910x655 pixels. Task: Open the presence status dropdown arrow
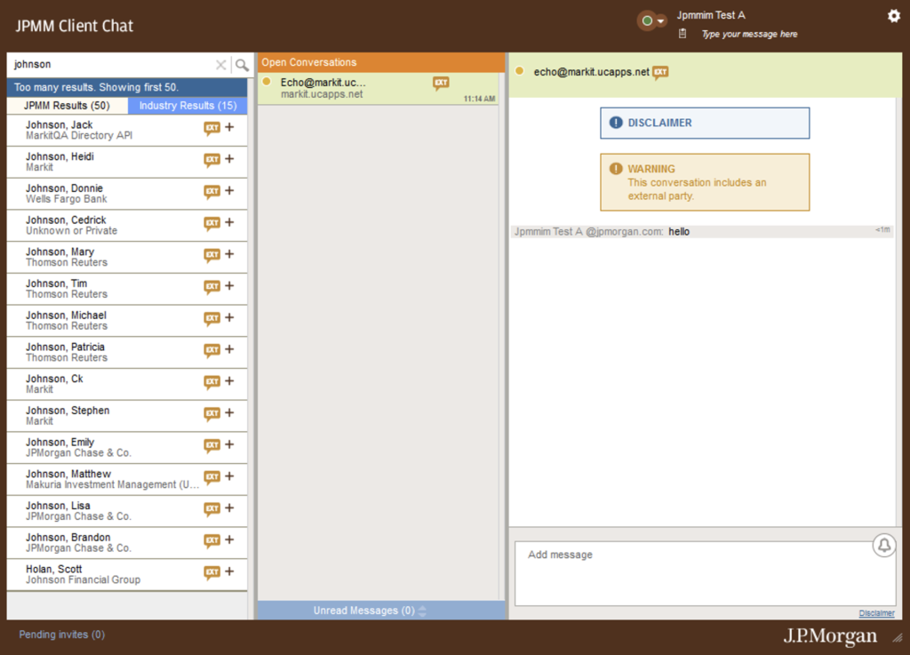click(x=660, y=21)
